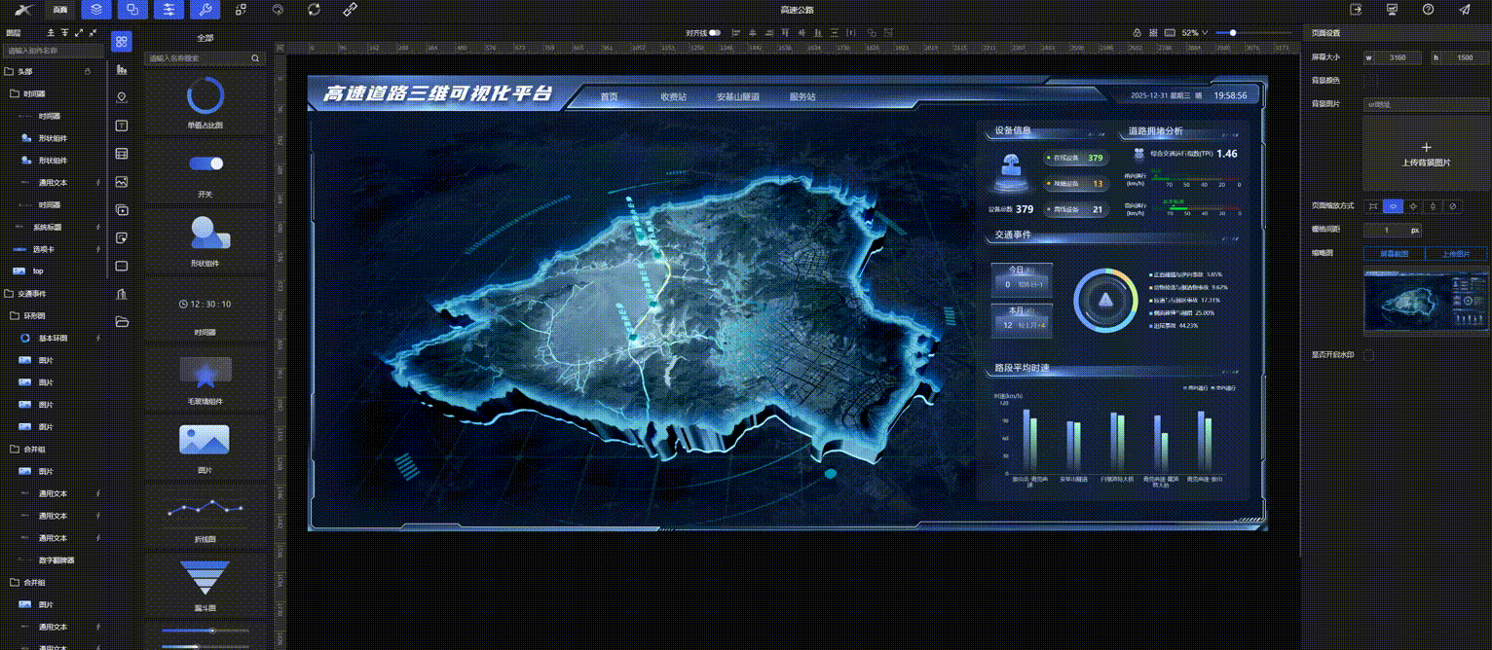Select the 基本环图 layer
This screenshot has height=650, width=1492.
pyautogui.click(x=53, y=338)
